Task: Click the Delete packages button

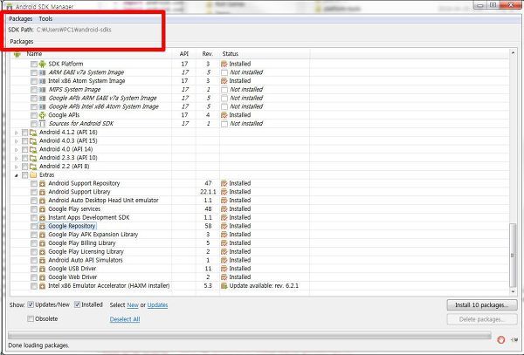Action: [x=482, y=319]
